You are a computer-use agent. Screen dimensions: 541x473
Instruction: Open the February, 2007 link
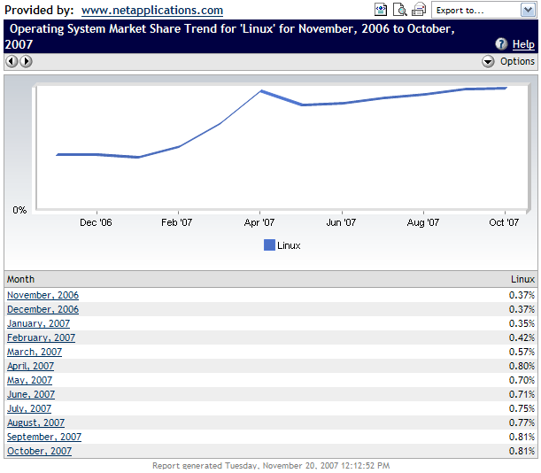(41, 338)
